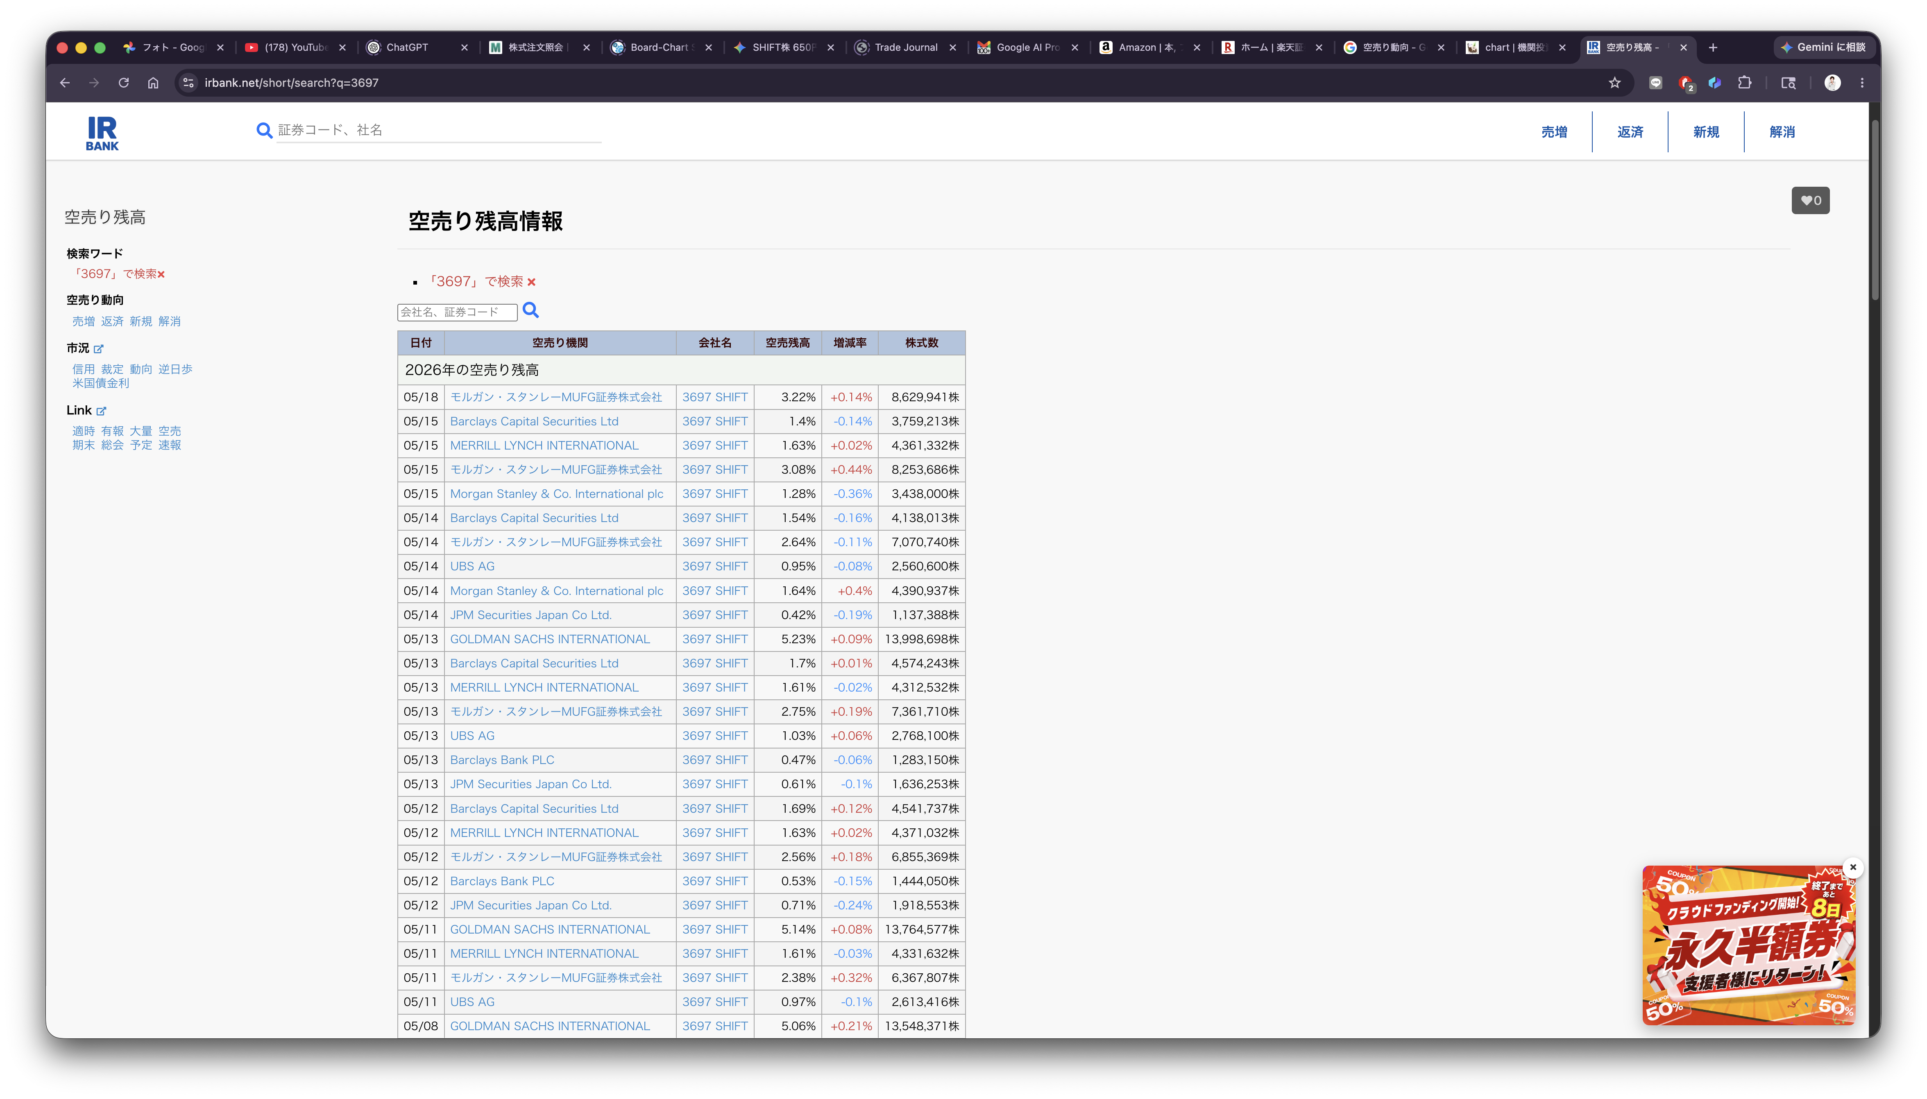Click the 13,548,371株 share count cell

click(922, 1027)
